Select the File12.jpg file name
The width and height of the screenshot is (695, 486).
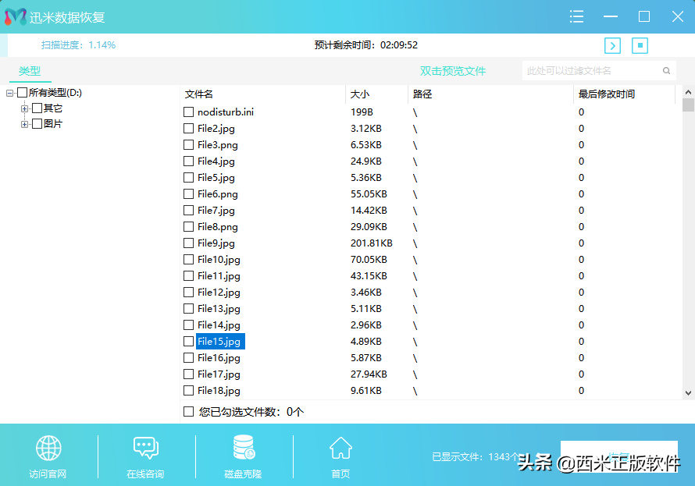[219, 292]
